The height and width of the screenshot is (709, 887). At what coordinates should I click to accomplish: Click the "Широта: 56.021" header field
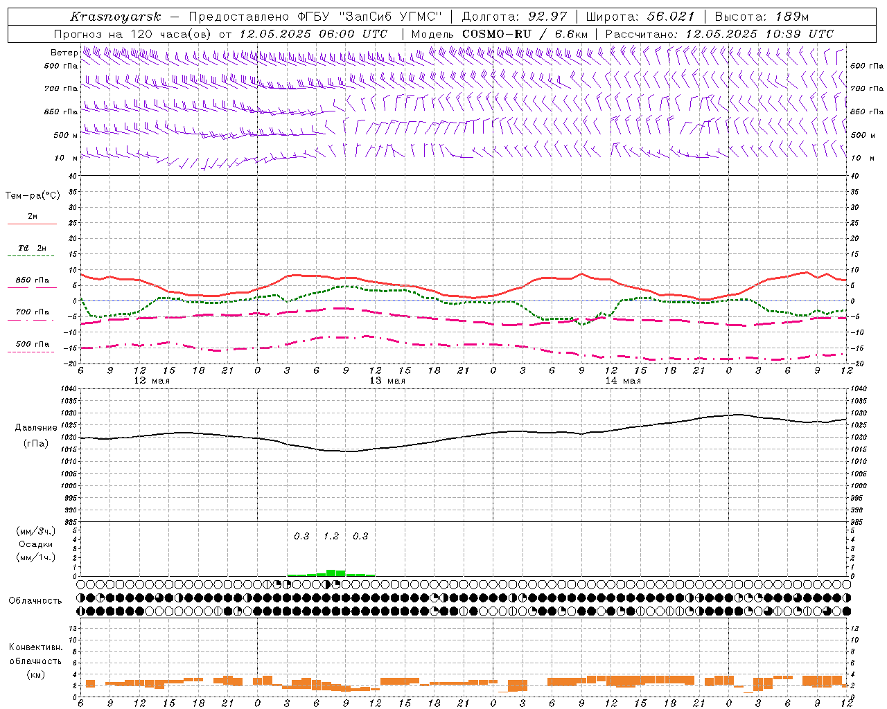click(x=640, y=17)
